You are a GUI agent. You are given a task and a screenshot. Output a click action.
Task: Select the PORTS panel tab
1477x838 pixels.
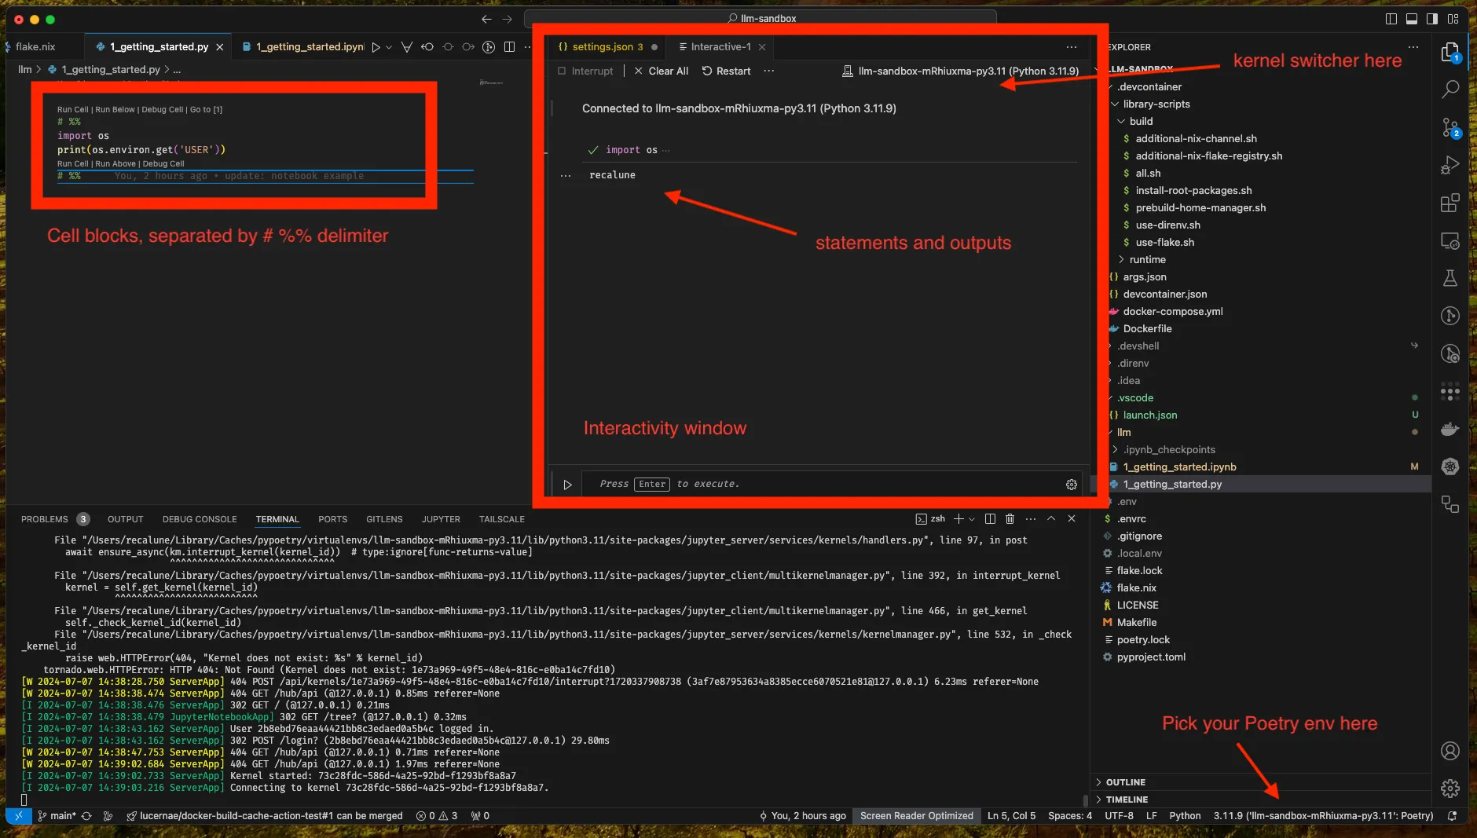(332, 519)
